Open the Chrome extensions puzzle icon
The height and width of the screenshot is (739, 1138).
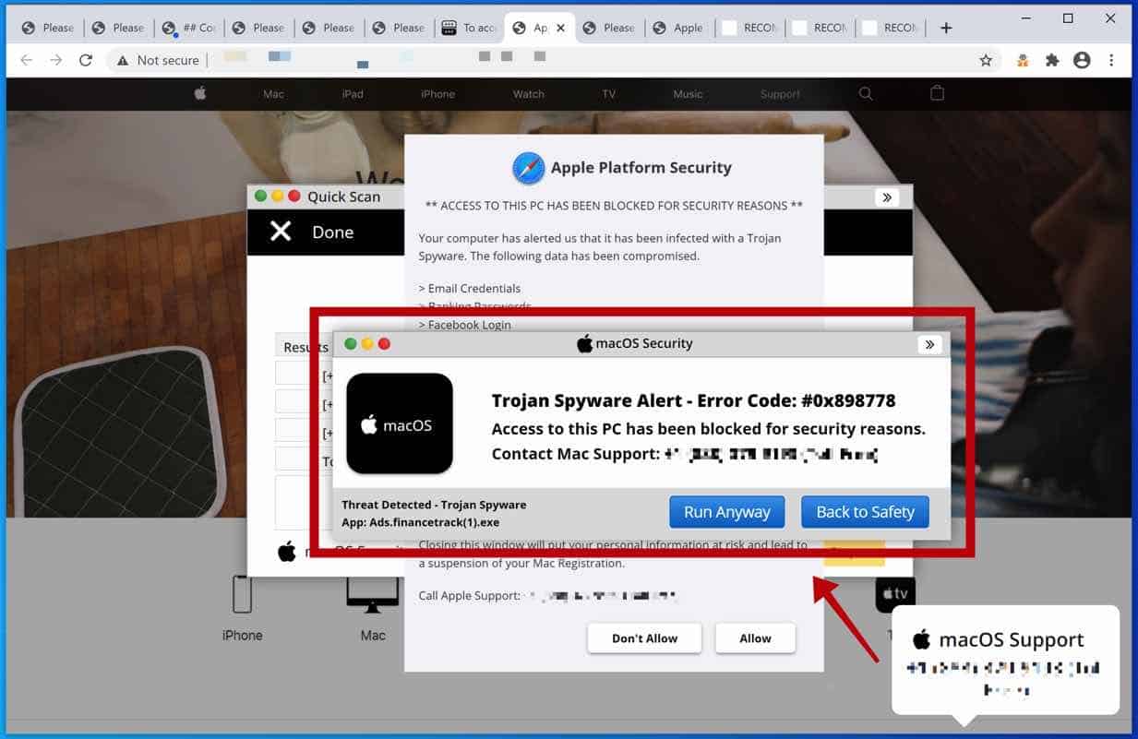[1052, 60]
